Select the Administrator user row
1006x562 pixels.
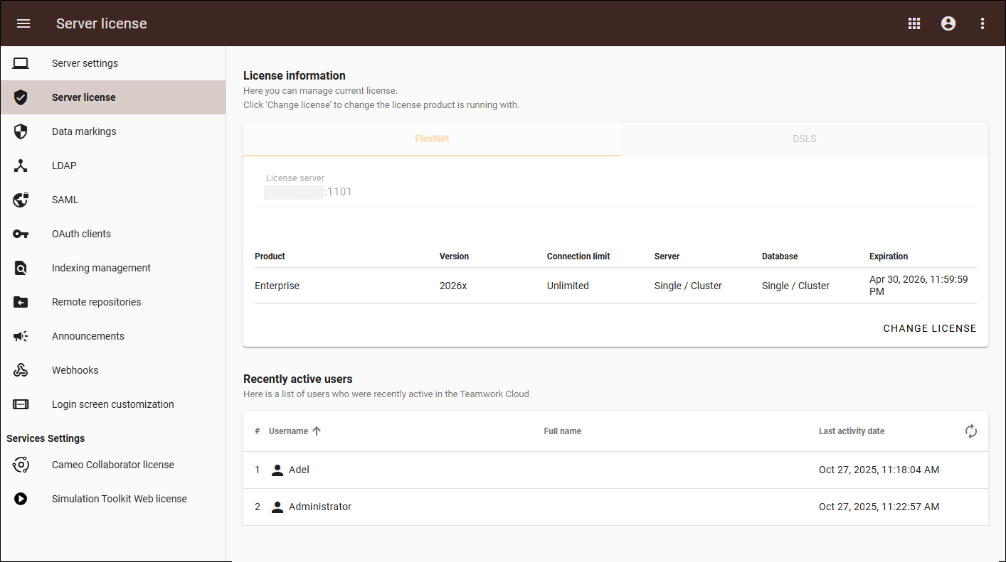(615, 507)
